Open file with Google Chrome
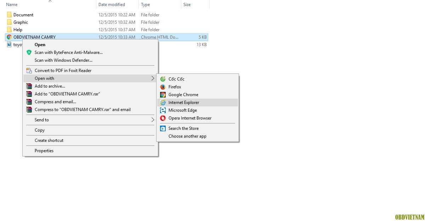427x221 pixels. click(x=198, y=94)
